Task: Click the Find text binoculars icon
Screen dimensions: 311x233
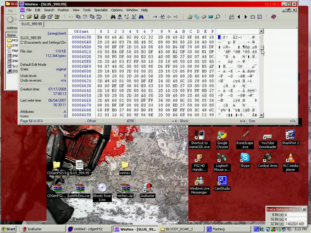Action: coord(113,17)
